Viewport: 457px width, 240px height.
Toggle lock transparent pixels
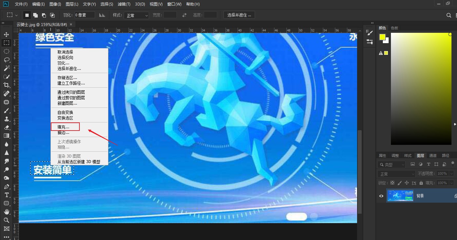(x=392, y=183)
